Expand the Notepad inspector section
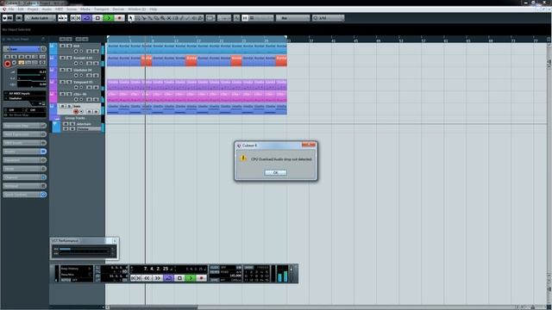 coord(25,186)
